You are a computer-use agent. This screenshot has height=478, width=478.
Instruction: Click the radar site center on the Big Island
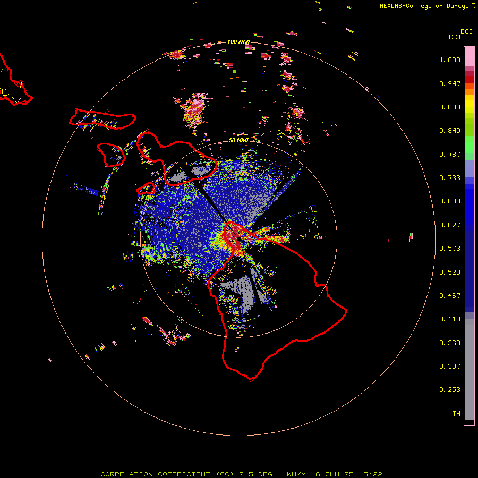(238, 238)
